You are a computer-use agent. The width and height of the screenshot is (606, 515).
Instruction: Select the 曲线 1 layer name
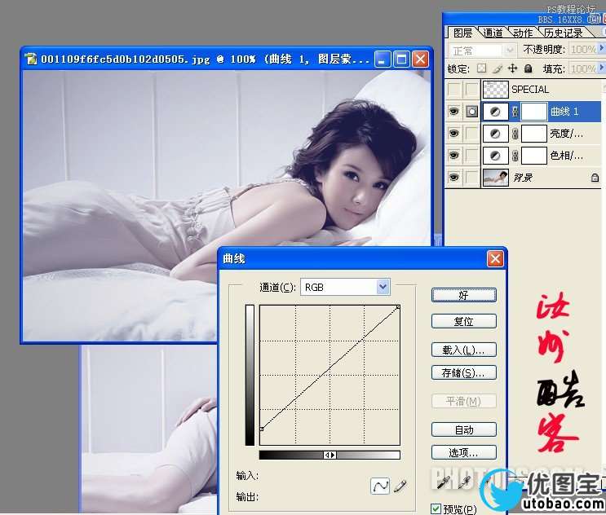click(x=564, y=112)
